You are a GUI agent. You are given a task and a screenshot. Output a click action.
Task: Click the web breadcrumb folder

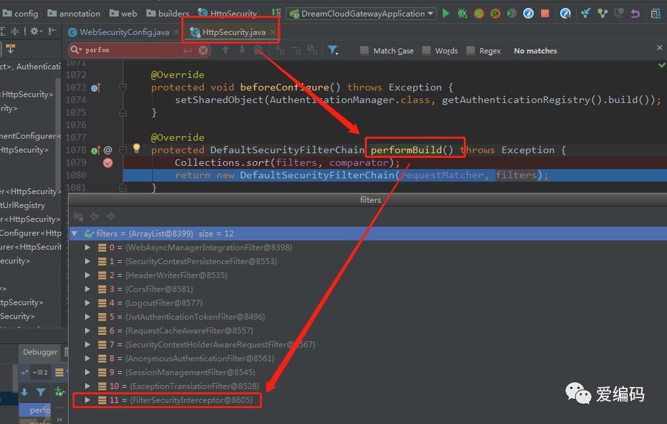[x=123, y=13]
